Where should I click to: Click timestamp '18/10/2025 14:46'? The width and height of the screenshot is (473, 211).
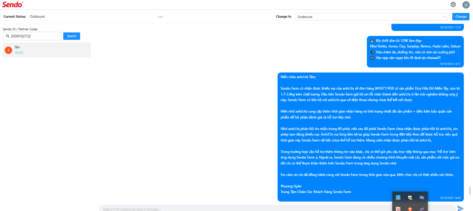click(x=450, y=198)
